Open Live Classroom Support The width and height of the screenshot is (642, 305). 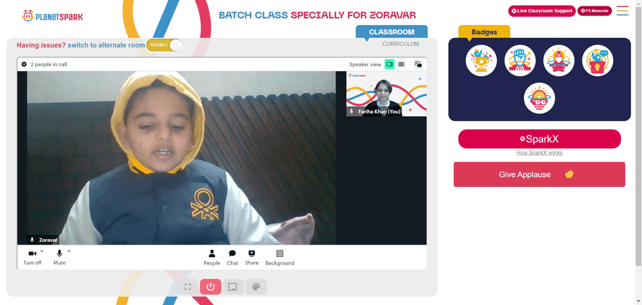(542, 11)
